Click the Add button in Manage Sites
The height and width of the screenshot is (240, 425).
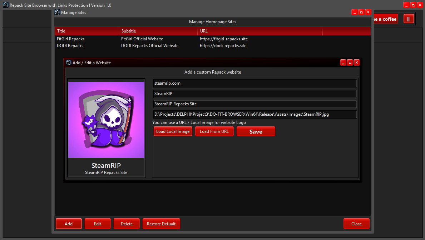tap(69, 224)
